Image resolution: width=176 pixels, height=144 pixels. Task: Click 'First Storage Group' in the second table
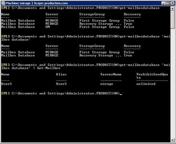coord(100,52)
